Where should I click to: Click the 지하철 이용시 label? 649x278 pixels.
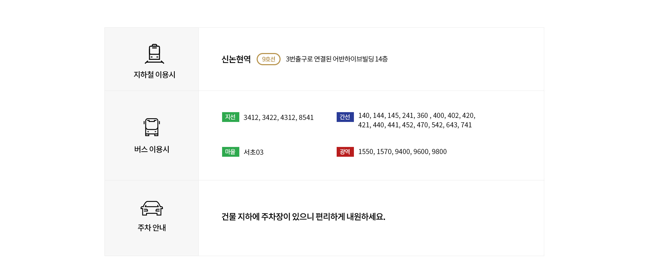(154, 75)
